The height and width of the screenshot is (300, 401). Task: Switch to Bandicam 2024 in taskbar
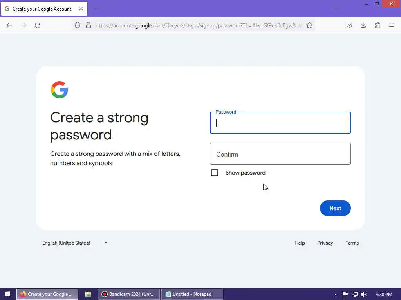pos(128,294)
